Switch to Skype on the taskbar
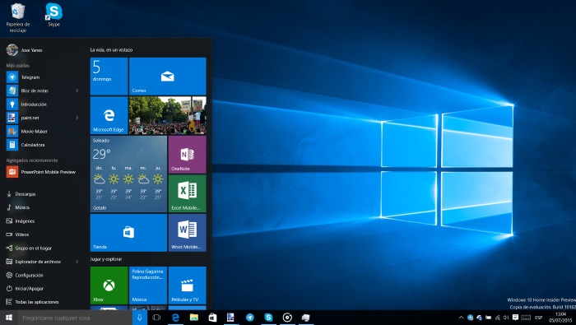The width and height of the screenshot is (576, 325). (268, 318)
